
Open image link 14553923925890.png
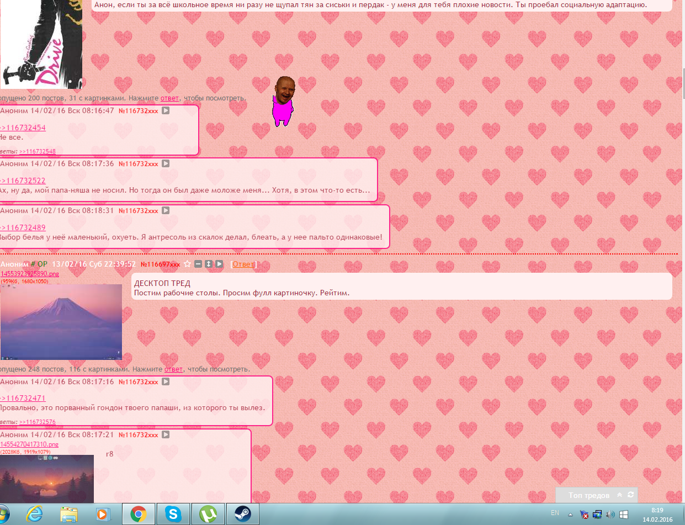coord(29,274)
